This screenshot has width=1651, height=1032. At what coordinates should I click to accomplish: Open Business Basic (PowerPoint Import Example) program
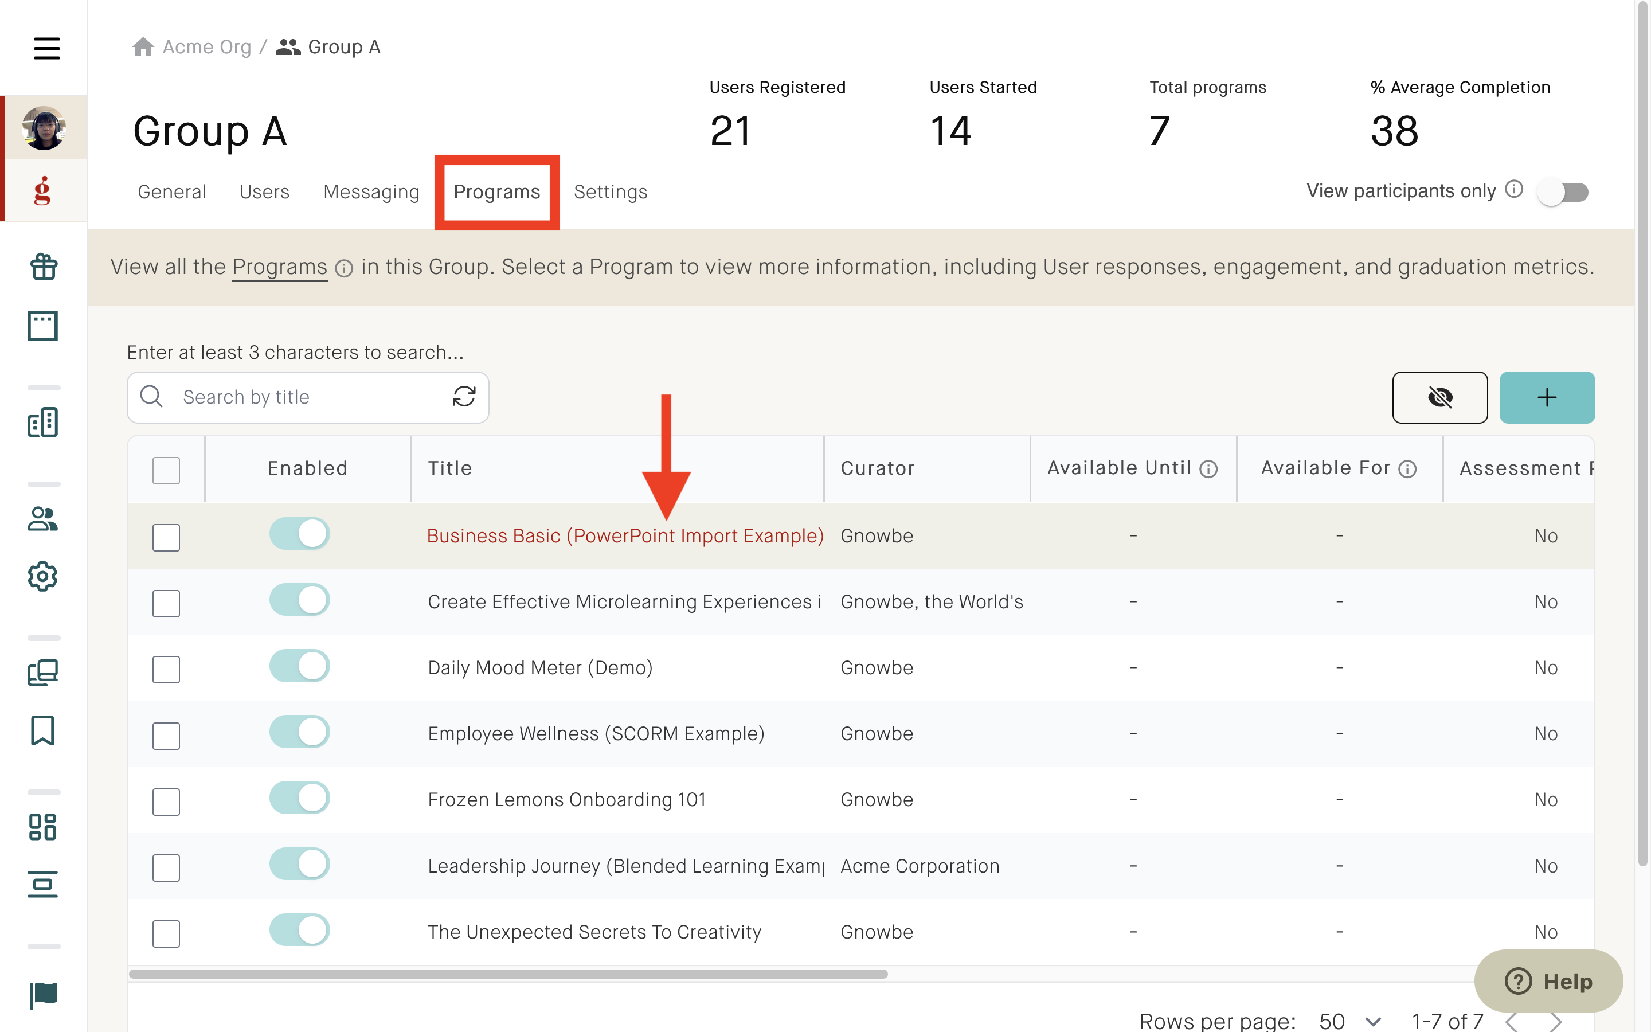pos(625,536)
